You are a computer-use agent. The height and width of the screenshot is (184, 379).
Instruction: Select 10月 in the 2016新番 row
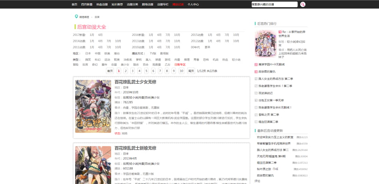pos(177,35)
